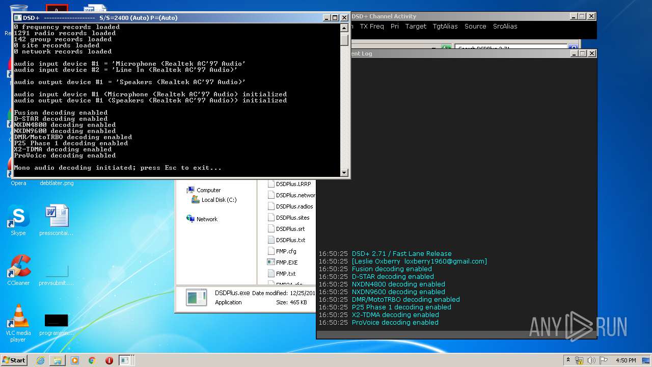Select Local Disk (C:) in navigation pane
This screenshot has width=652, height=367.
click(x=214, y=200)
